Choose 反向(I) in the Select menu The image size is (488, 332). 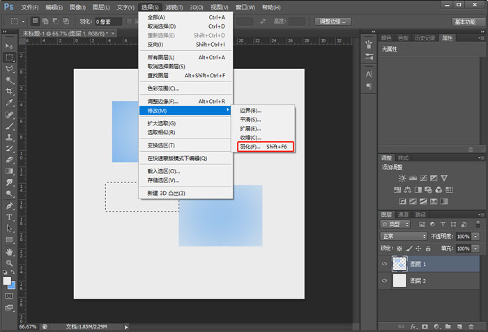click(186, 45)
